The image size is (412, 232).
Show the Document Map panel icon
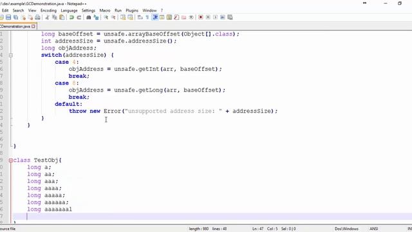coord(169,17)
